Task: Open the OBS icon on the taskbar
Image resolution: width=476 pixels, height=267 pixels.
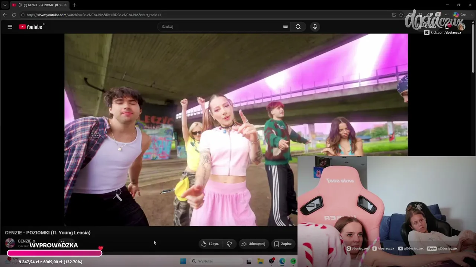Action: pos(271,261)
